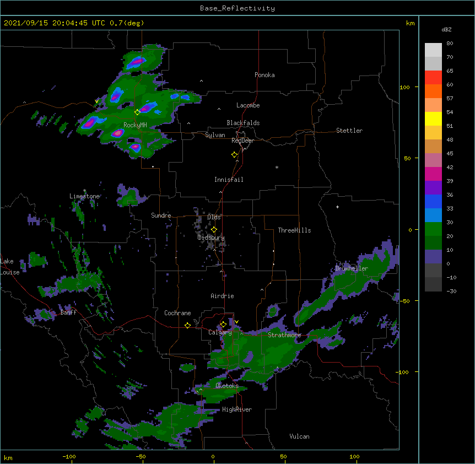Viewport: 475px width, 464px height.
Task: Click the km label at top right
Action: tap(411, 23)
